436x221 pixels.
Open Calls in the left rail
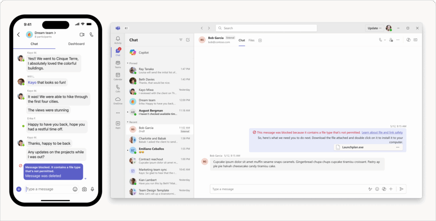[118, 89]
